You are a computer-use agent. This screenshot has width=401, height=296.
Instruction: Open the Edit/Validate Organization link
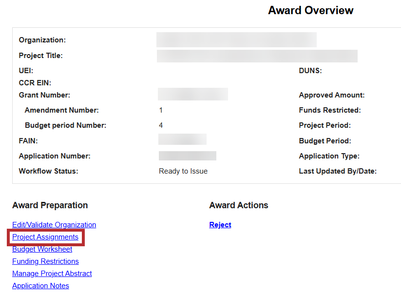54,225
